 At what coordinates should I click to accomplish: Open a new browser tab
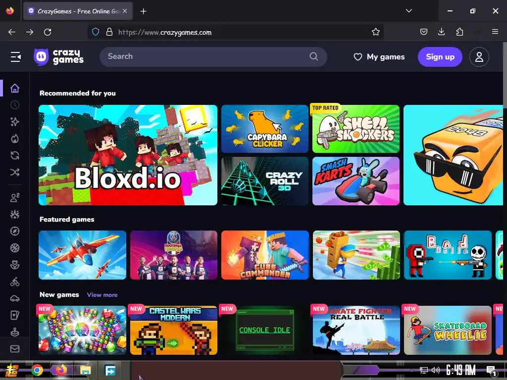143,11
